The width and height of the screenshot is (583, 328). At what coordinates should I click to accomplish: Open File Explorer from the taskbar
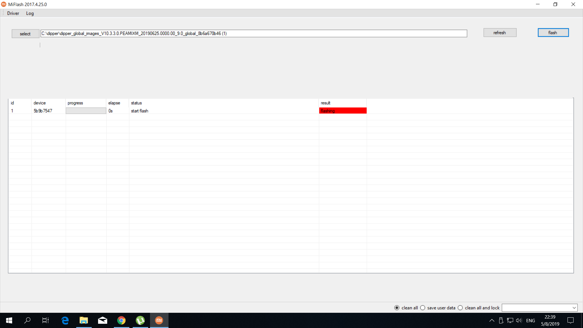(x=84, y=320)
